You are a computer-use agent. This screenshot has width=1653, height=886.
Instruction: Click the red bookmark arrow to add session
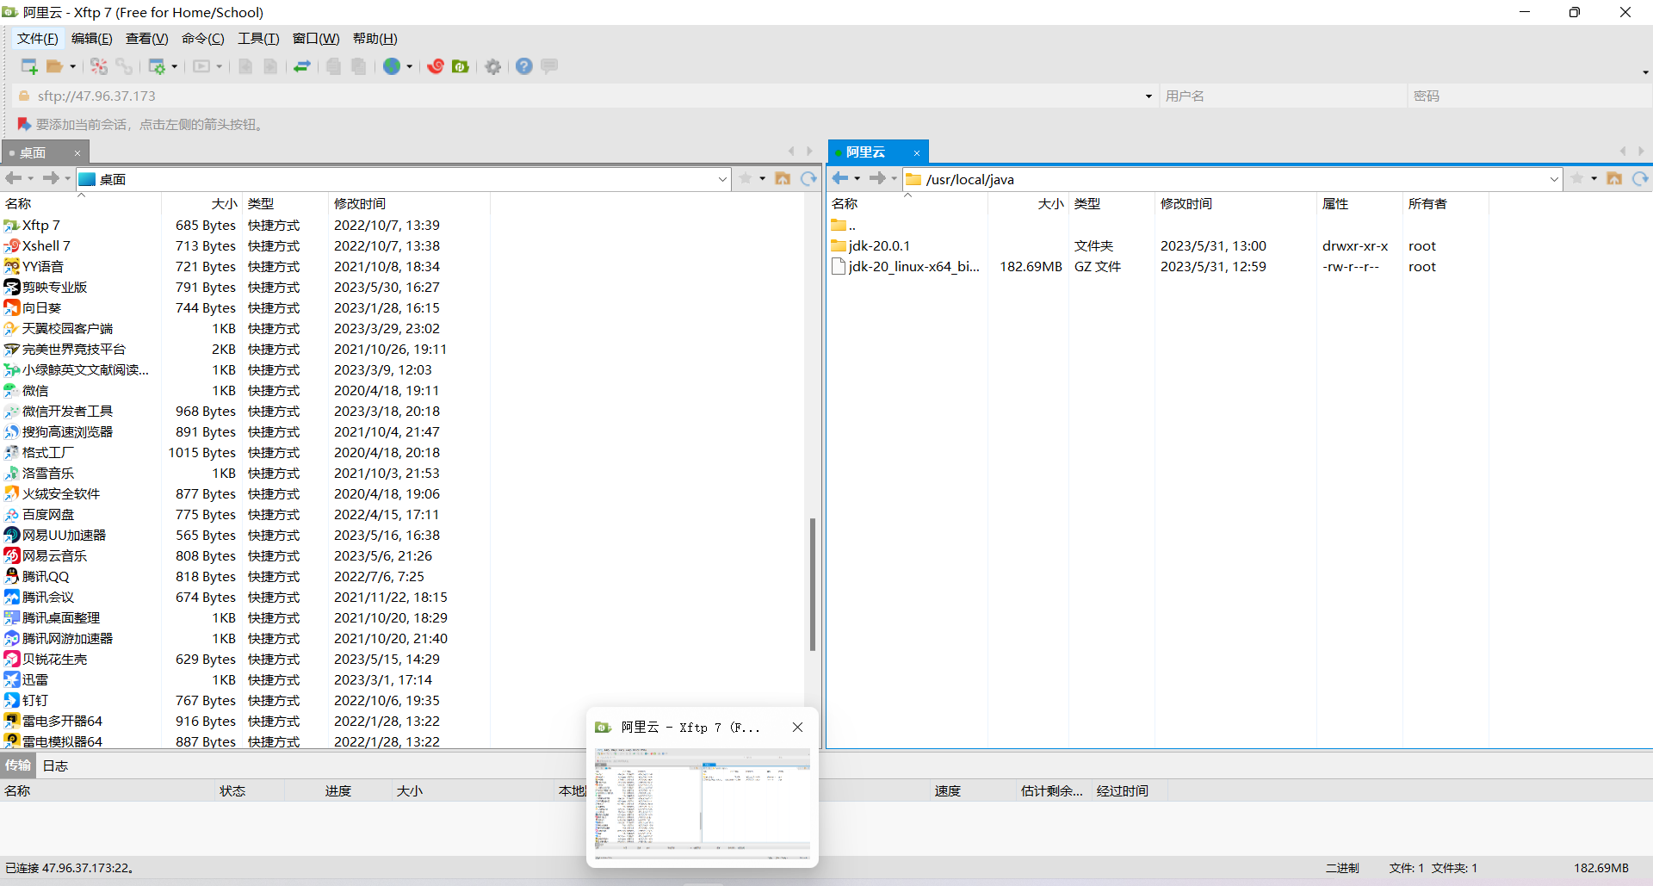[24, 124]
